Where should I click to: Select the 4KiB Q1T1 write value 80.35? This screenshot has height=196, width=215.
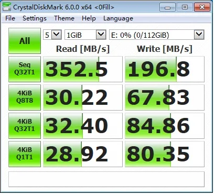click(165, 154)
